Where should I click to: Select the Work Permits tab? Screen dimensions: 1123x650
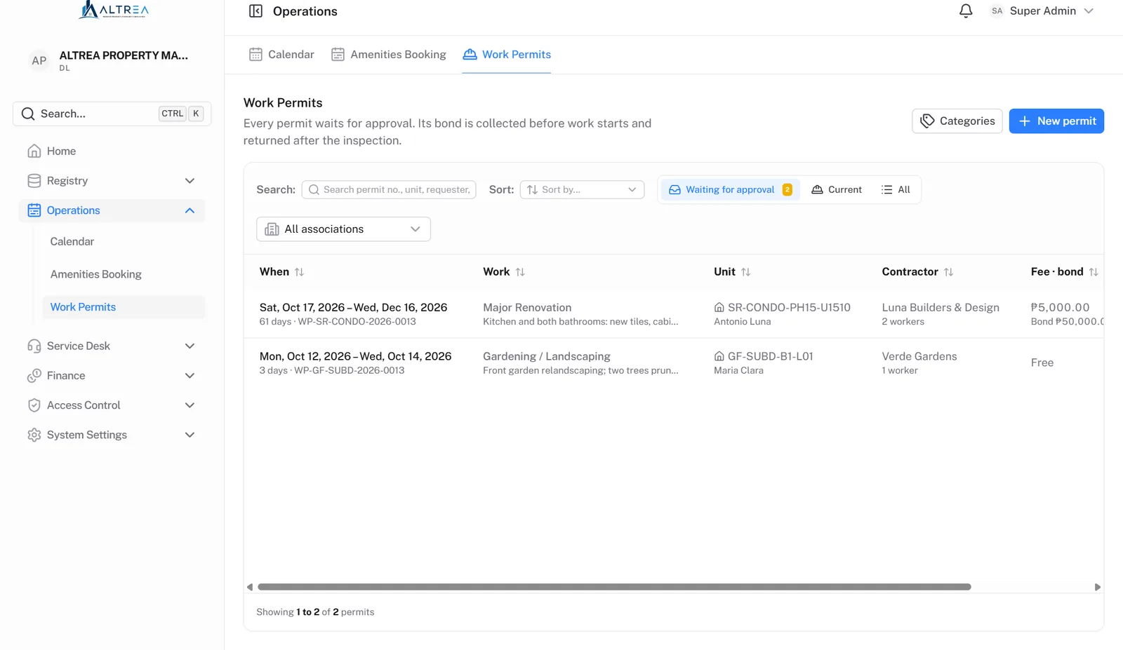point(507,55)
